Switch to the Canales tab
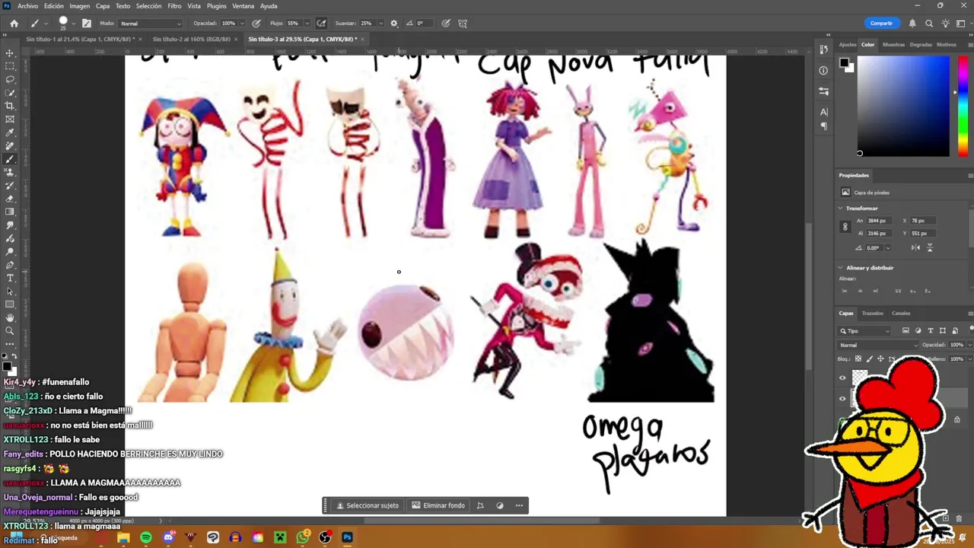This screenshot has width=974, height=548. coord(901,313)
